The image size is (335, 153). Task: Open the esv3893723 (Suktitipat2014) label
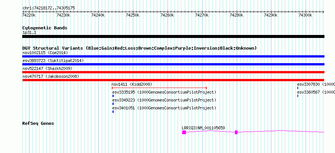[53, 61]
